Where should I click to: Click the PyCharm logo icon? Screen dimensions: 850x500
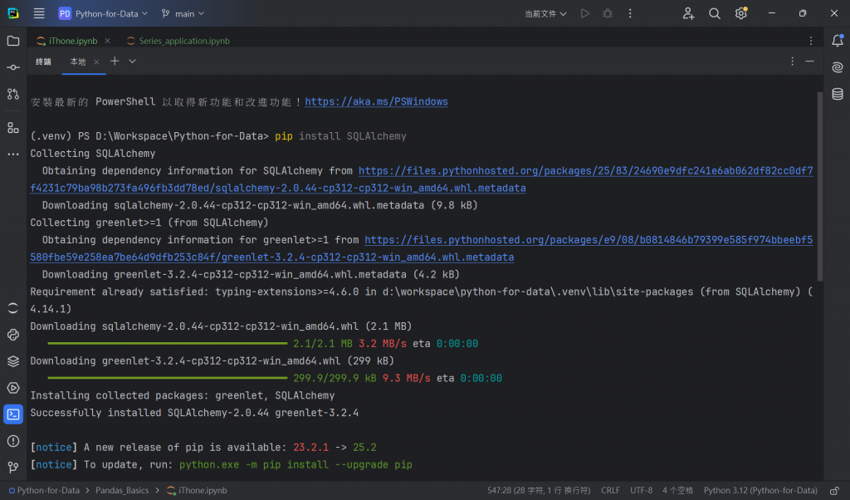point(13,13)
